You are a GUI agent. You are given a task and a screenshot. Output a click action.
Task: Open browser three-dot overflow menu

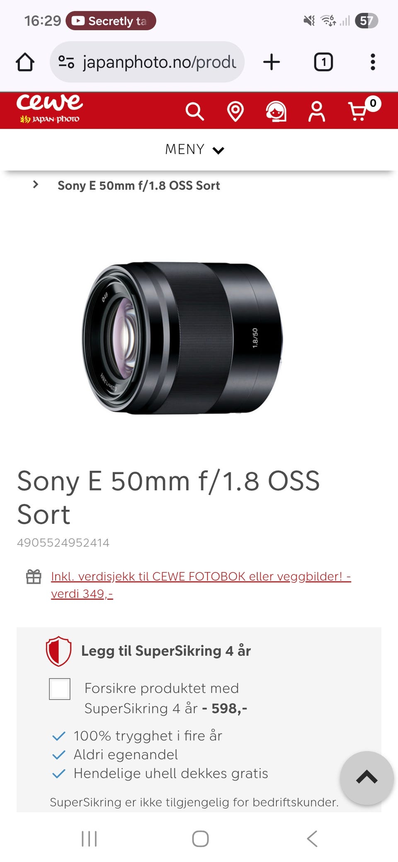(x=373, y=62)
